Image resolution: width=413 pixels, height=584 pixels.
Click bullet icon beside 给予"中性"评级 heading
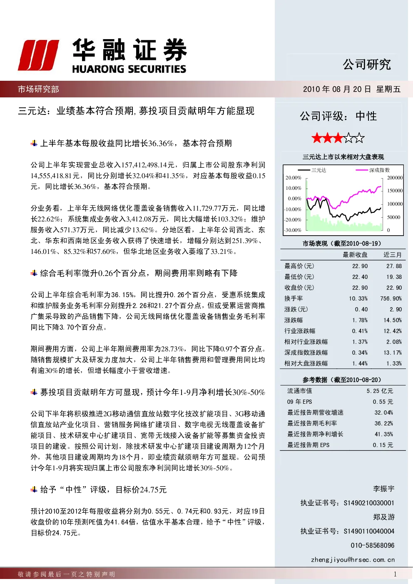tap(34, 490)
